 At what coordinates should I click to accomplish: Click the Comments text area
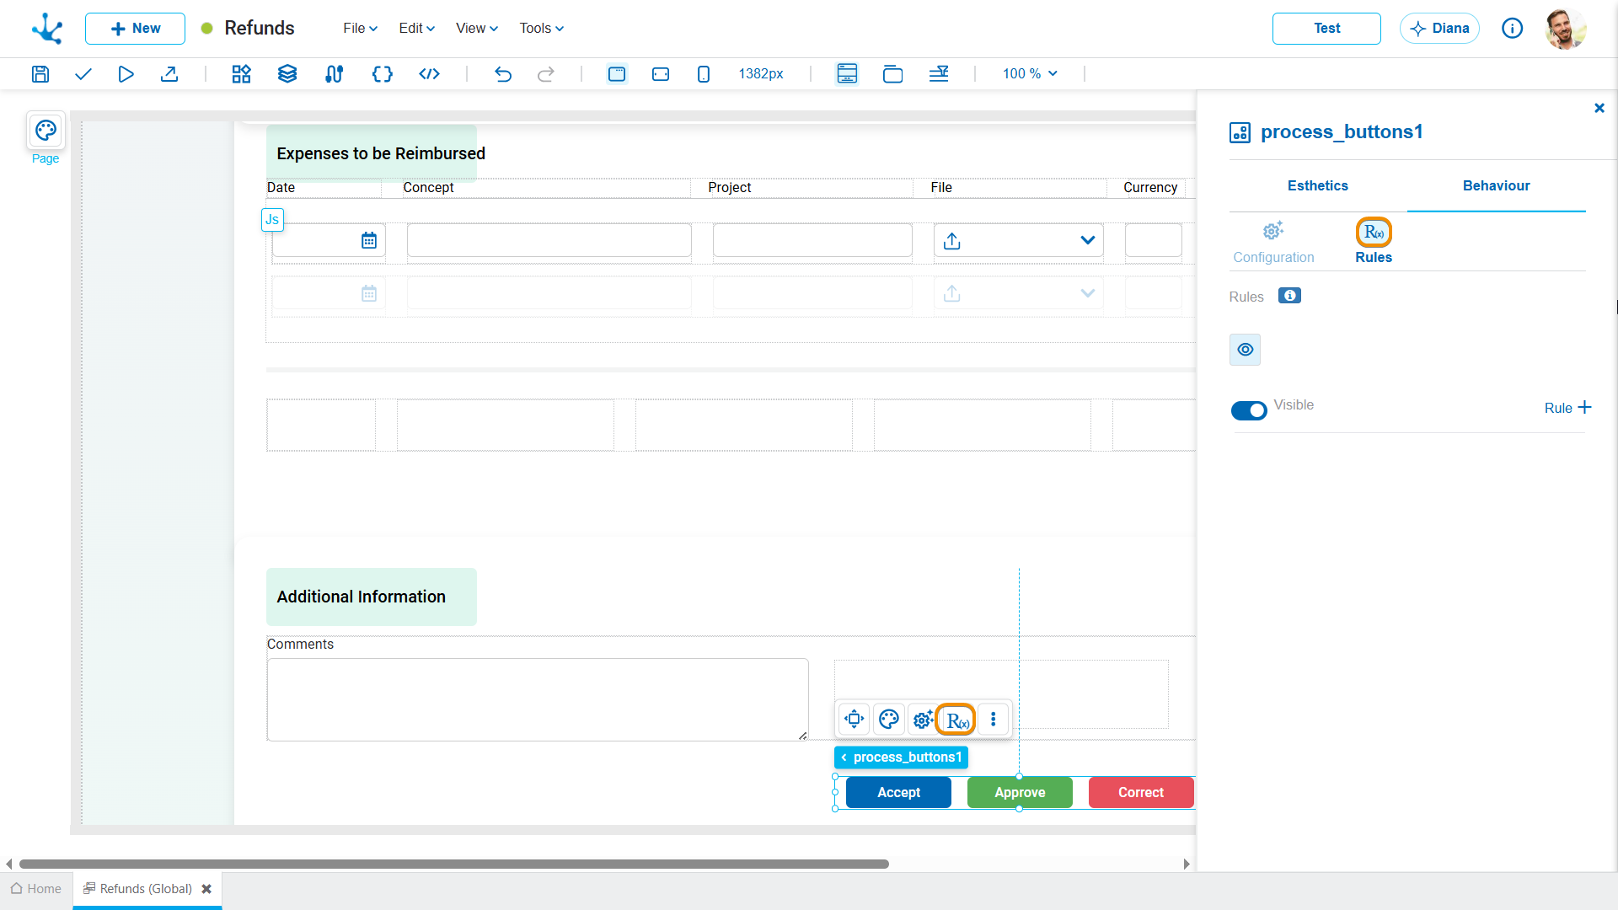tap(538, 700)
